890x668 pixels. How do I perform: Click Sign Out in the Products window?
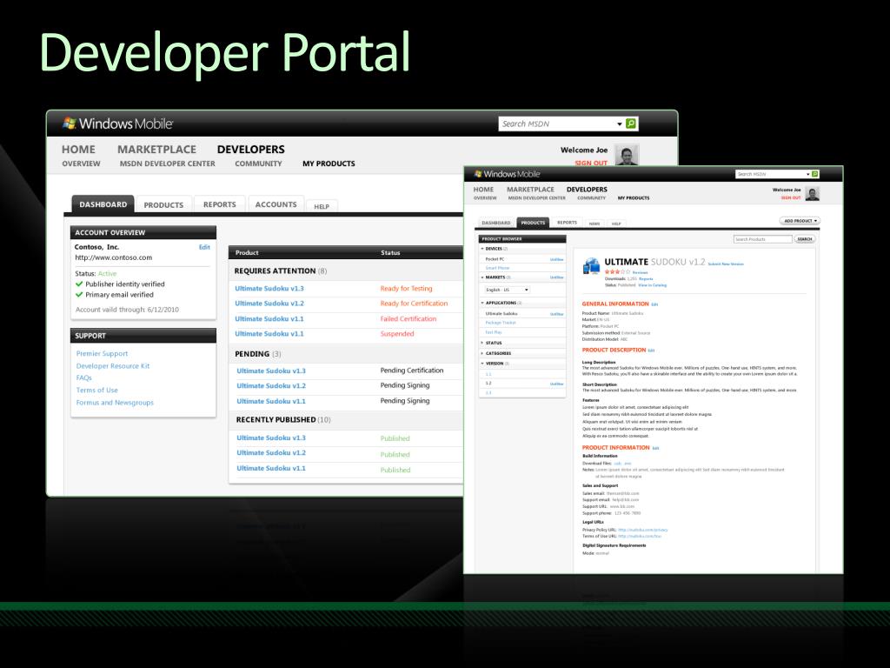(x=791, y=197)
